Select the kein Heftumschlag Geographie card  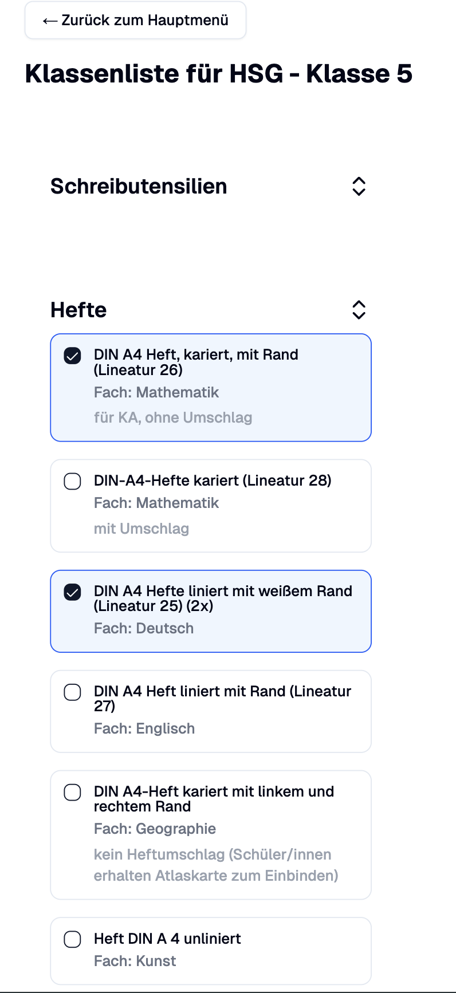coord(211,835)
